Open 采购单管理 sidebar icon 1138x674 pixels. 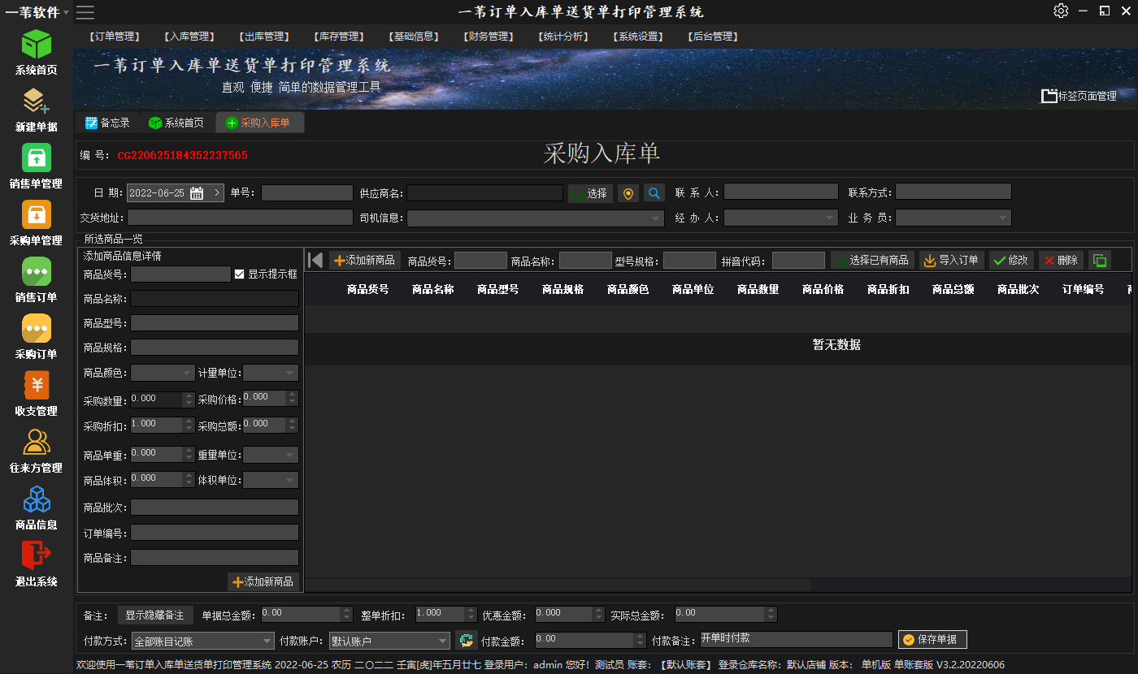(x=36, y=215)
